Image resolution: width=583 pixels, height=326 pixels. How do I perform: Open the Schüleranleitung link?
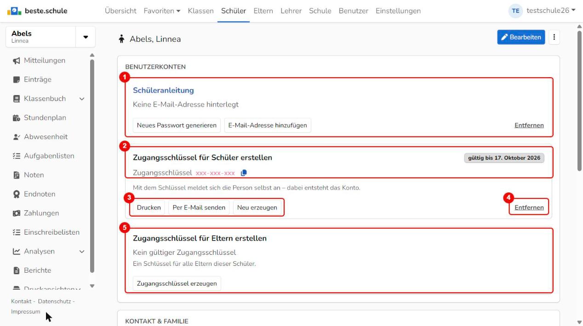click(x=163, y=90)
